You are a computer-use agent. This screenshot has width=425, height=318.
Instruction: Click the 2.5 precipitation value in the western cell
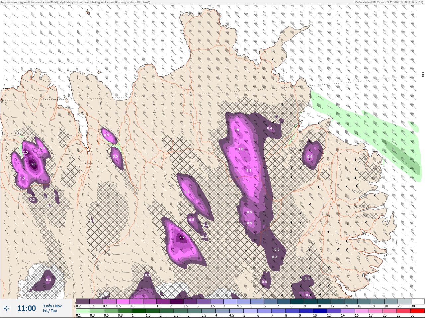click(26, 152)
